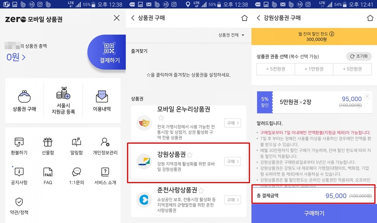
Task: Tap 강원상품권 logo icon
Action: [144, 161]
